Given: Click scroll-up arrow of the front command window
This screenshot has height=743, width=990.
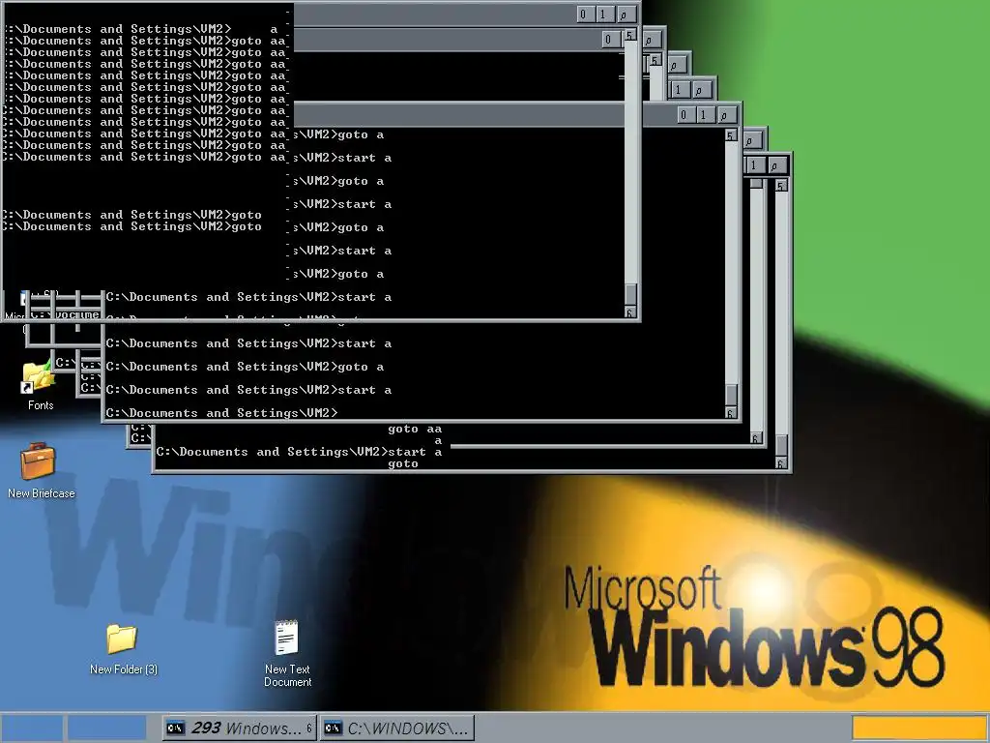Looking at the screenshot, I should [630, 36].
